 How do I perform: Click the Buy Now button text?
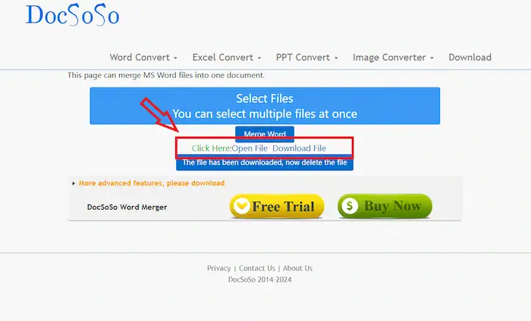pyautogui.click(x=392, y=207)
